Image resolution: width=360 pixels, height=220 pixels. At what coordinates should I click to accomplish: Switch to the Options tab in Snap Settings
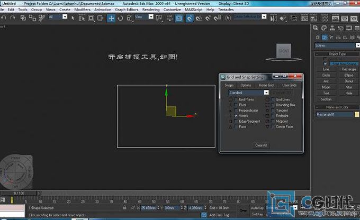pyautogui.click(x=246, y=85)
